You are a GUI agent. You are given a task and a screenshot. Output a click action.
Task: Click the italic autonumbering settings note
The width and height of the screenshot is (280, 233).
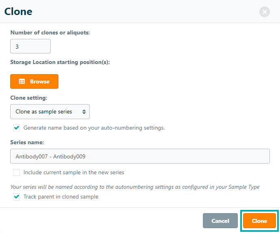(x=135, y=187)
